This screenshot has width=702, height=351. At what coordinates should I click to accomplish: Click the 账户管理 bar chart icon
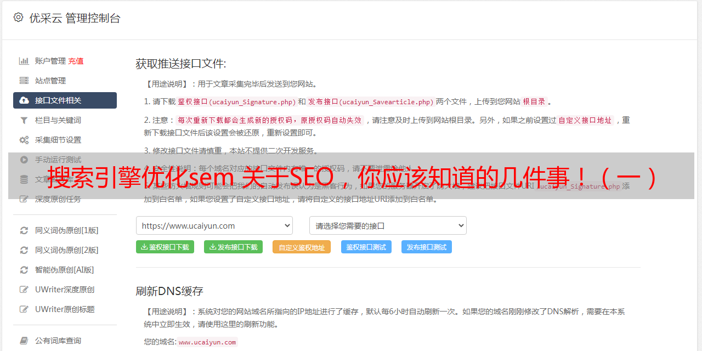(24, 61)
